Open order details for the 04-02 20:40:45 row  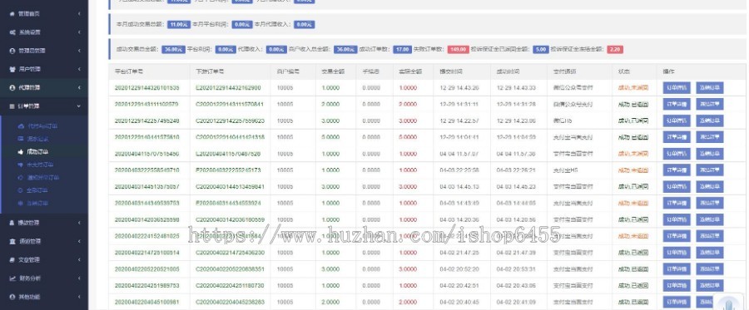click(677, 302)
